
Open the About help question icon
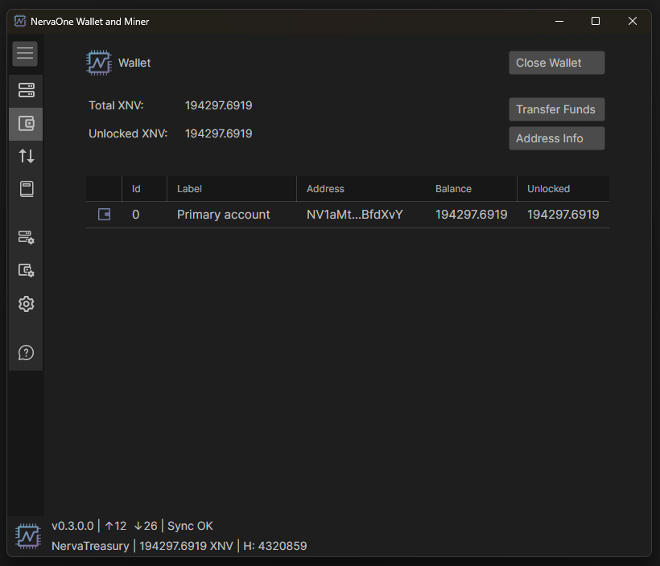26,353
